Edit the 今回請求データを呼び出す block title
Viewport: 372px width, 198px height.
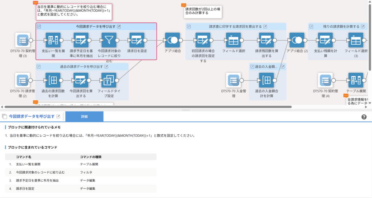[x=119, y=27]
